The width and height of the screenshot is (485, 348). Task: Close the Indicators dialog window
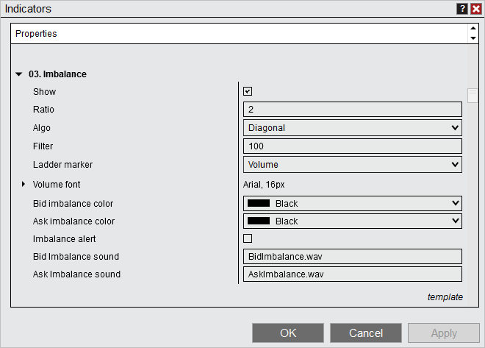[x=475, y=9]
